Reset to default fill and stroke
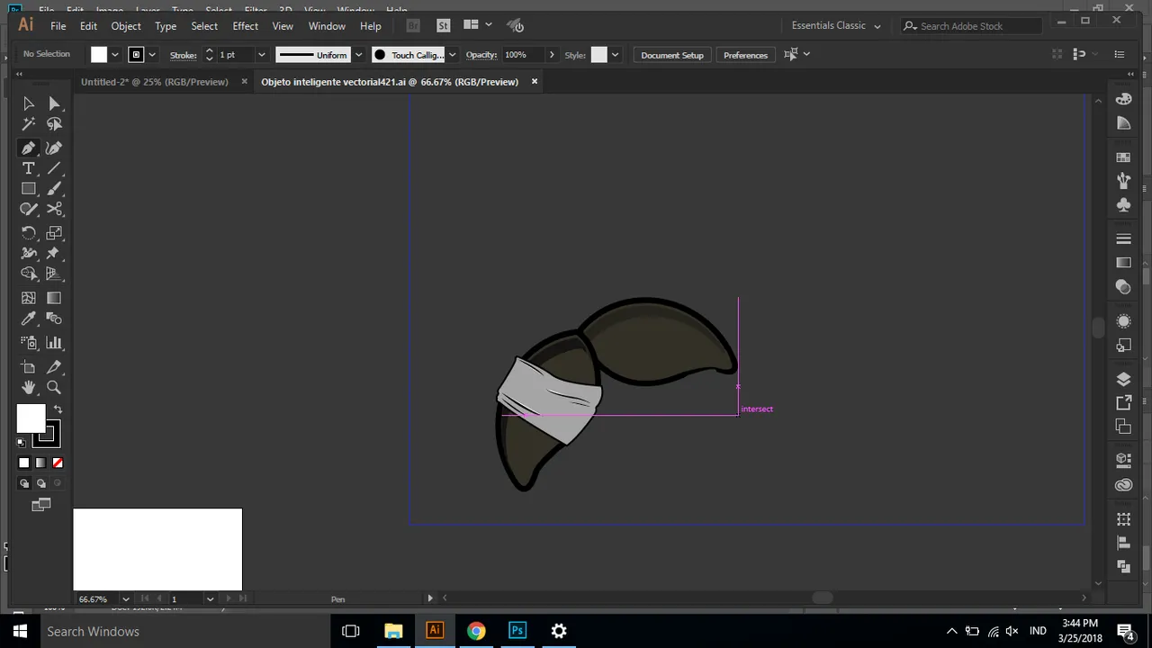 [x=22, y=442]
